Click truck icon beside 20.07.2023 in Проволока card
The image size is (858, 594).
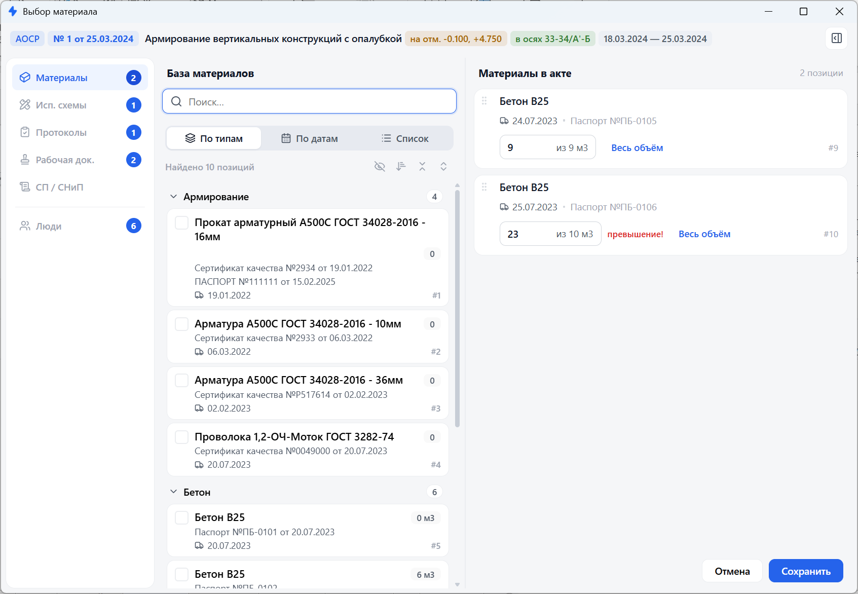(199, 465)
